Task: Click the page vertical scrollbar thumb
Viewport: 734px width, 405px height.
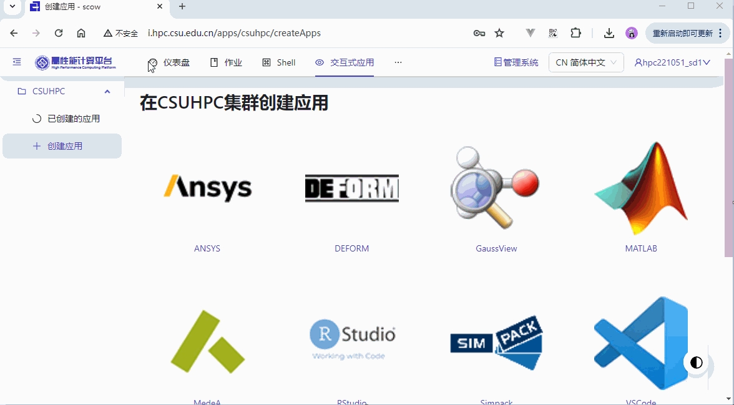Action: [x=729, y=159]
